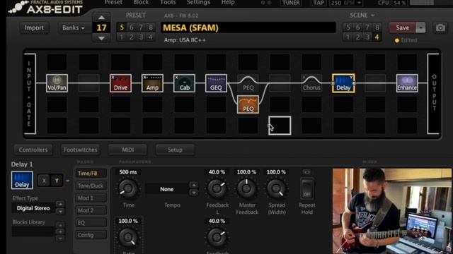The image size is (453, 254).
Task: Switch to scene 1
Action: [348, 37]
